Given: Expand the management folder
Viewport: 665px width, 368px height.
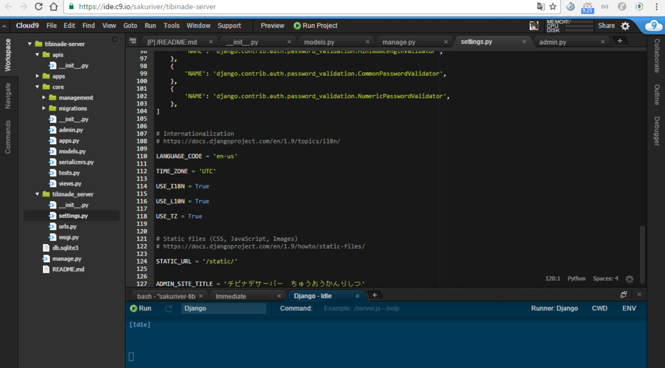Looking at the screenshot, I should [x=44, y=97].
